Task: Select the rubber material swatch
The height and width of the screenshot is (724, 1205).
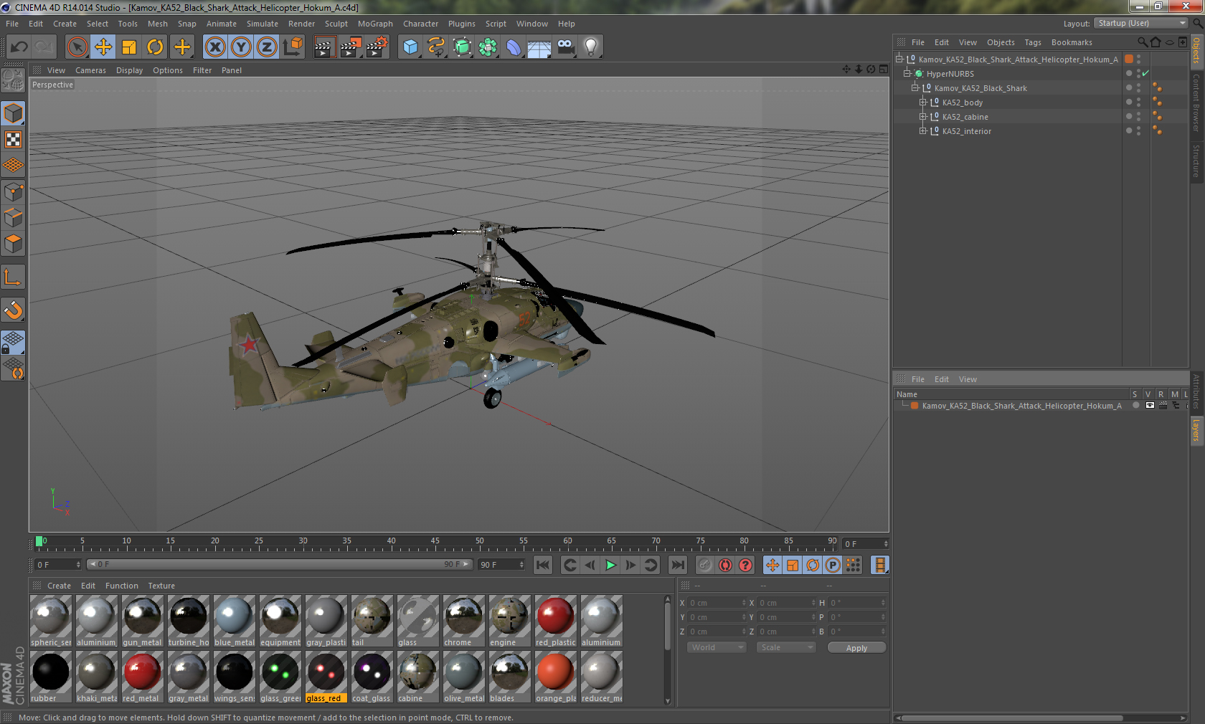Action: click(x=50, y=677)
